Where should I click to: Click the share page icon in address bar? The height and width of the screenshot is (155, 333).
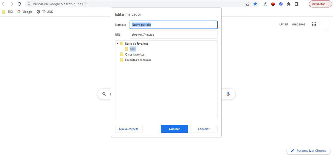[x=247, y=4]
